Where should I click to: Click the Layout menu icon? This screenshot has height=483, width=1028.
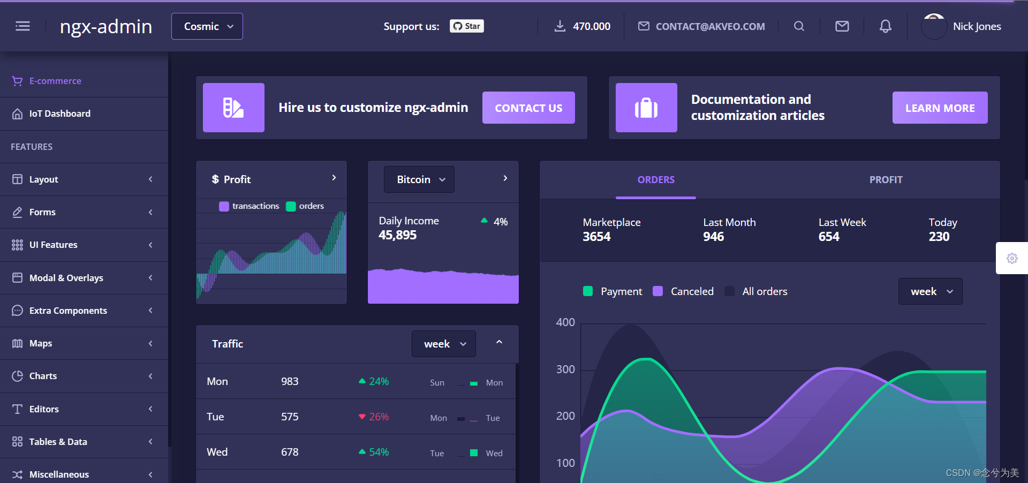click(x=17, y=179)
